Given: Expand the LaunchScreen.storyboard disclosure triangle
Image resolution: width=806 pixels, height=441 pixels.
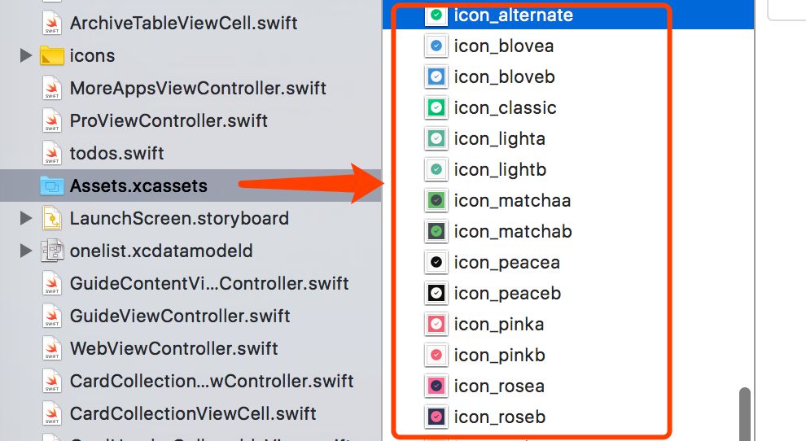Looking at the screenshot, I should point(25,218).
